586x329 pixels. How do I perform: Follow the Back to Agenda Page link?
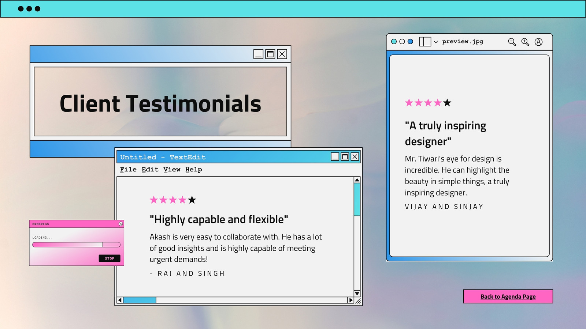click(508, 296)
